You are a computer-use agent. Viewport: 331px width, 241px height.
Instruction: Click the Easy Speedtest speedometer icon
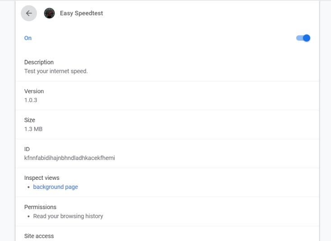click(x=49, y=13)
